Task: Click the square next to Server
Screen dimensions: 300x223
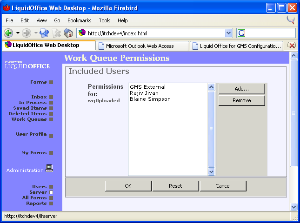Action: click(51, 192)
